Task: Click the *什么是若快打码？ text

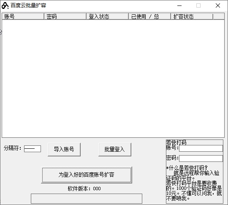Action: [187, 168]
